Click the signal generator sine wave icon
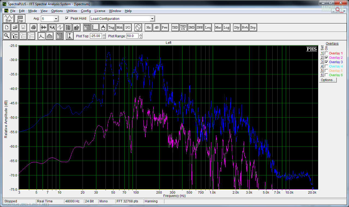349x207 pixels. (x=138, y=28)
